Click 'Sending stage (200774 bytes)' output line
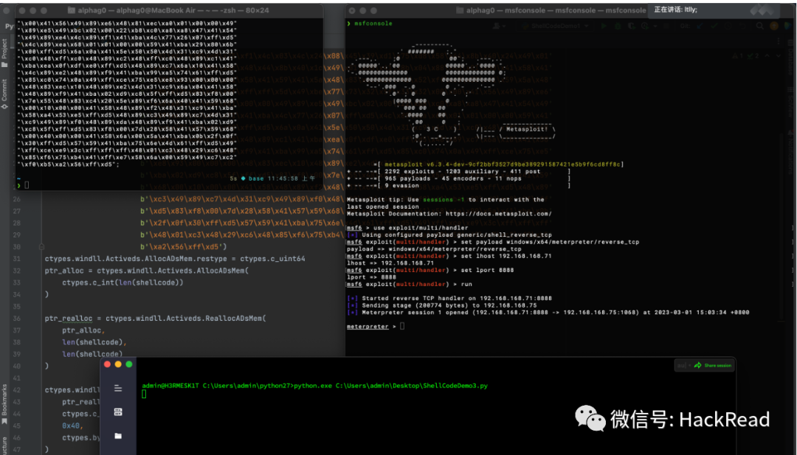This screenshot has height=455, width=797. tap(442, 306)
